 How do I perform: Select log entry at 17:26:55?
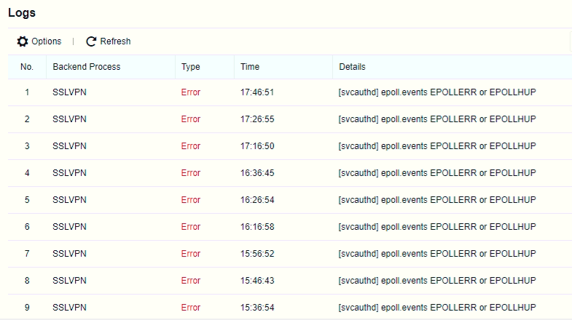click(256, 119)
